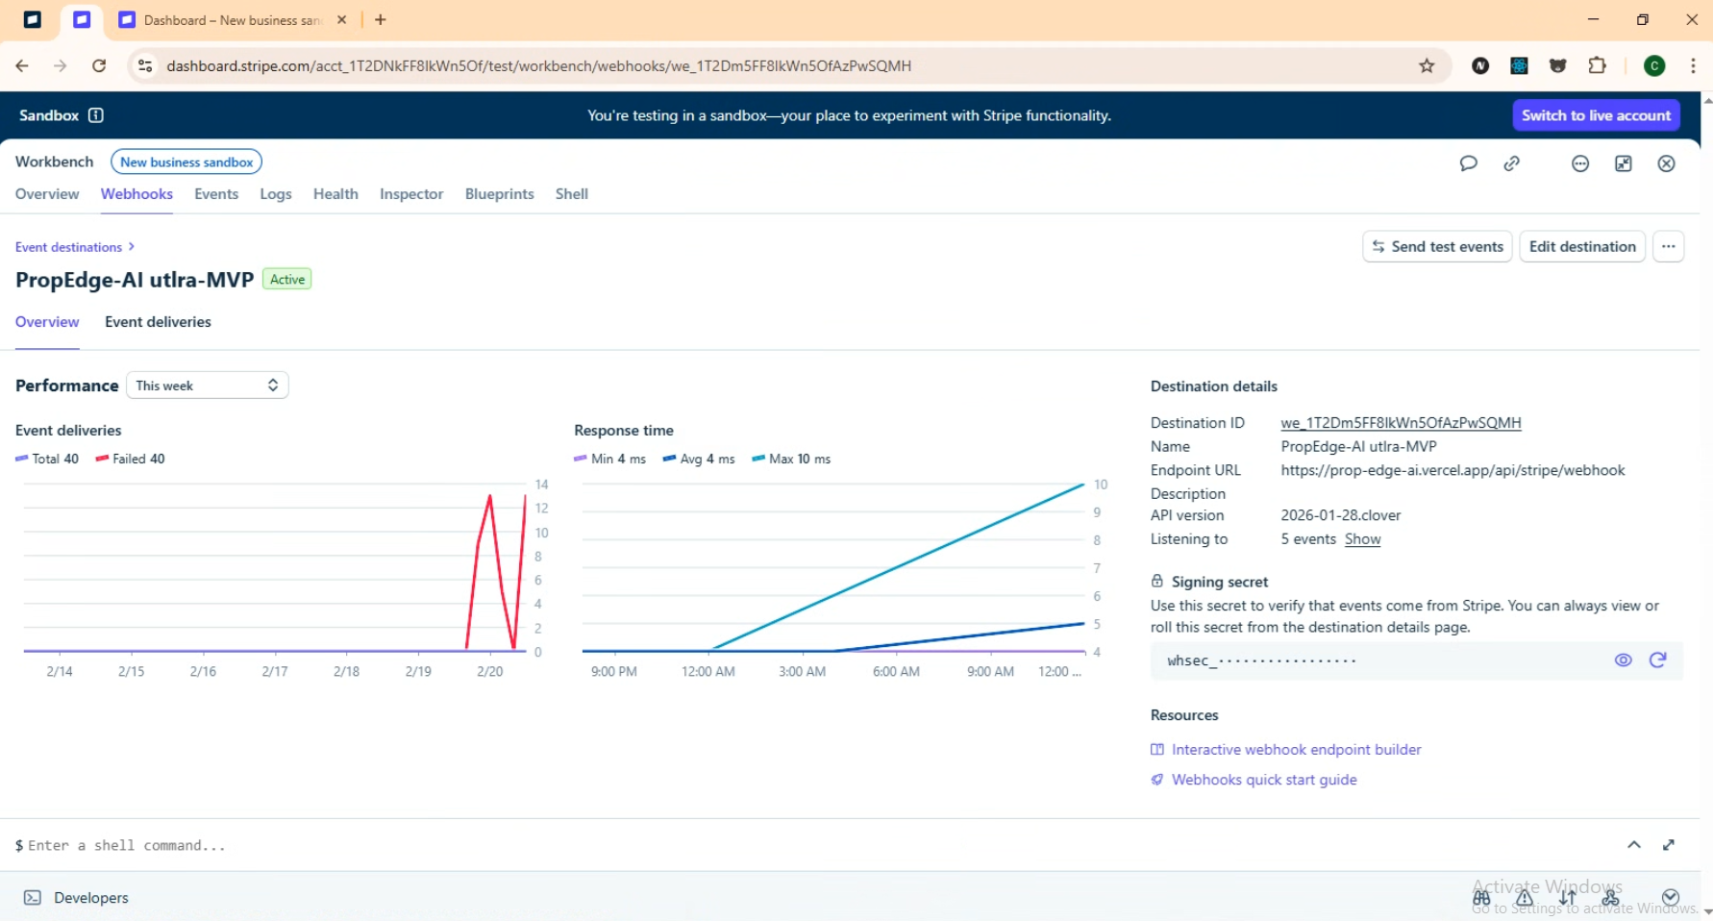
Task: Copy the Workbench link via chain icon
Action: [x=1512, y=163]
